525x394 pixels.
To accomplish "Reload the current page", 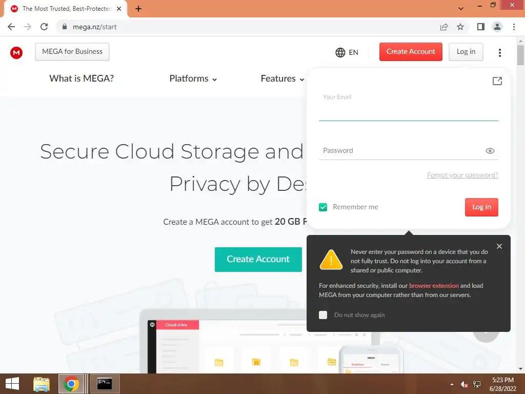I will [44, 27].
